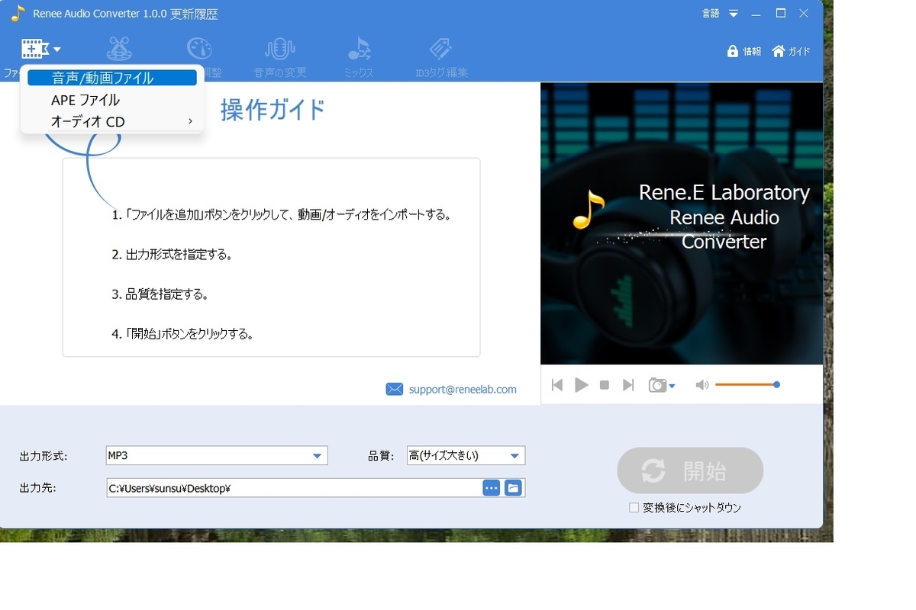This screenshot has width=916, height=610.
Task: Skip to next track in player
Action: point(628,385)
